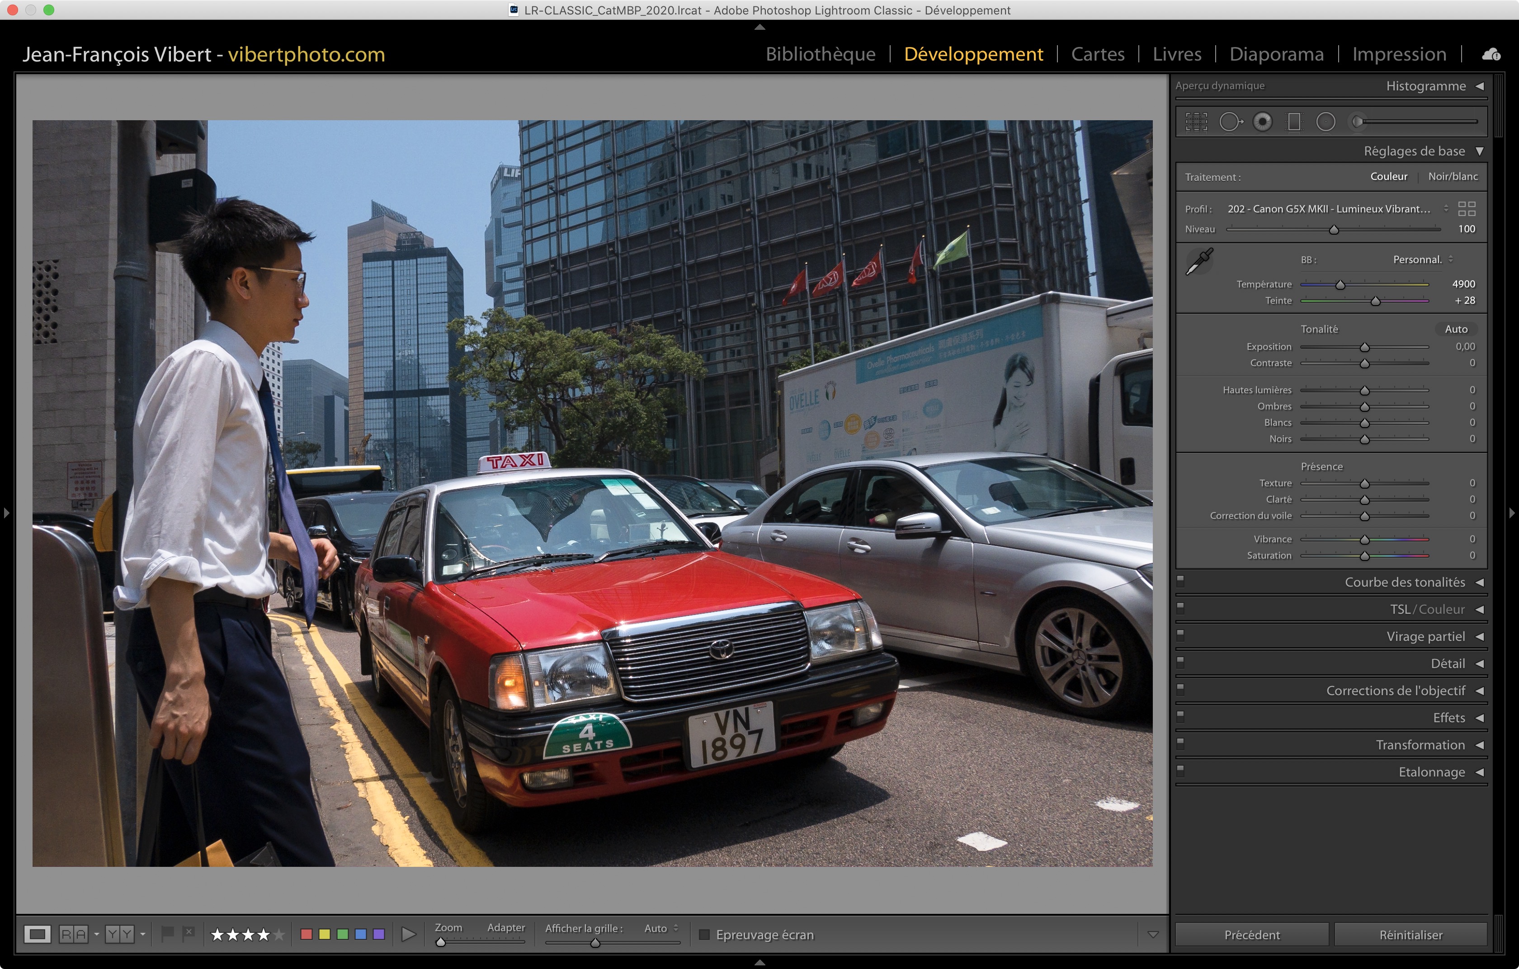The height and width of the screenshot is (969, 1519).
Task: Click the Auto tonality button
Action: click(x=1456, y=329)
